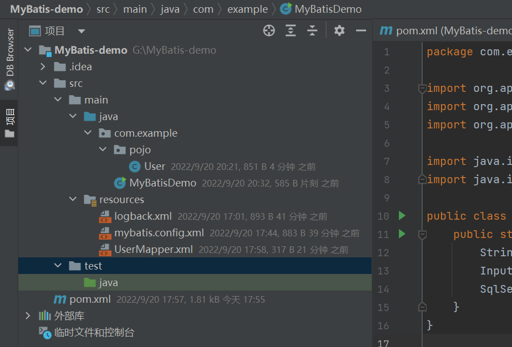Screen dimensions: 512x347
Task: Open the project view dropdown arrow
Action: (x=82, y=32)
